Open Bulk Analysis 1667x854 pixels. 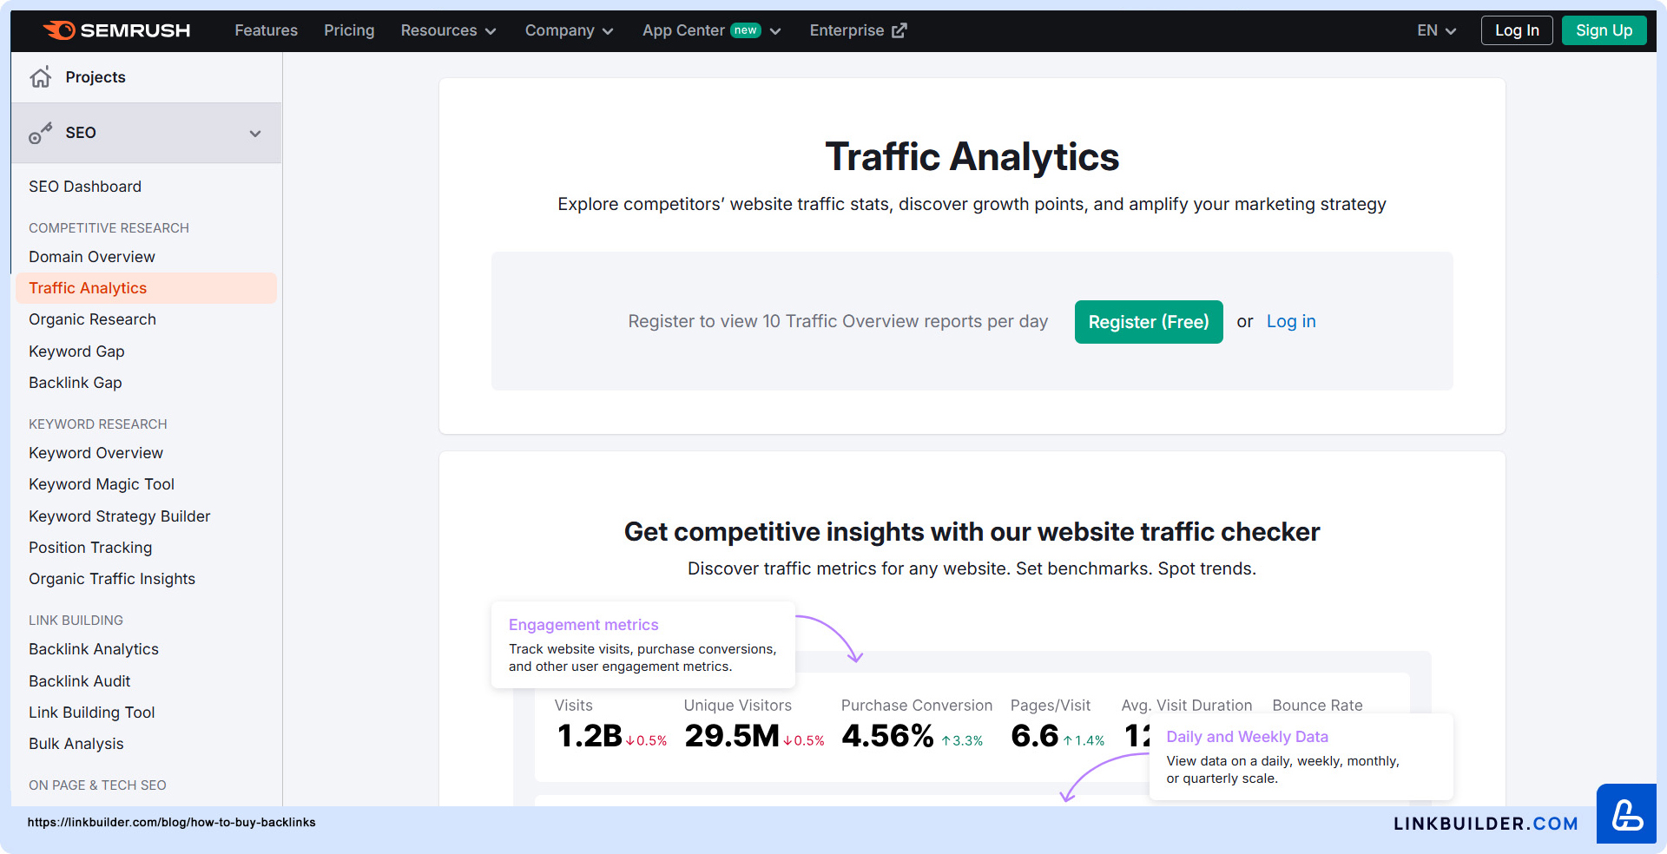coord(76,744)
